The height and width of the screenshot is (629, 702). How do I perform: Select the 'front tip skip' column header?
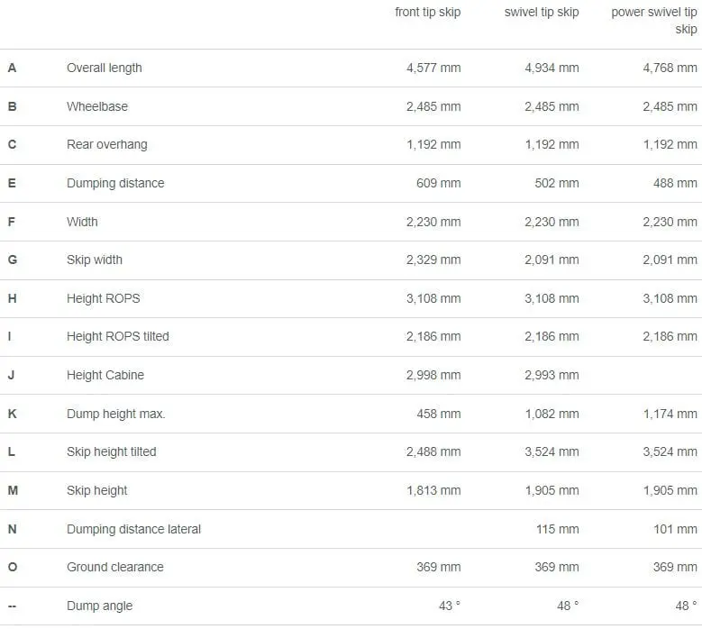click(427, 12)
